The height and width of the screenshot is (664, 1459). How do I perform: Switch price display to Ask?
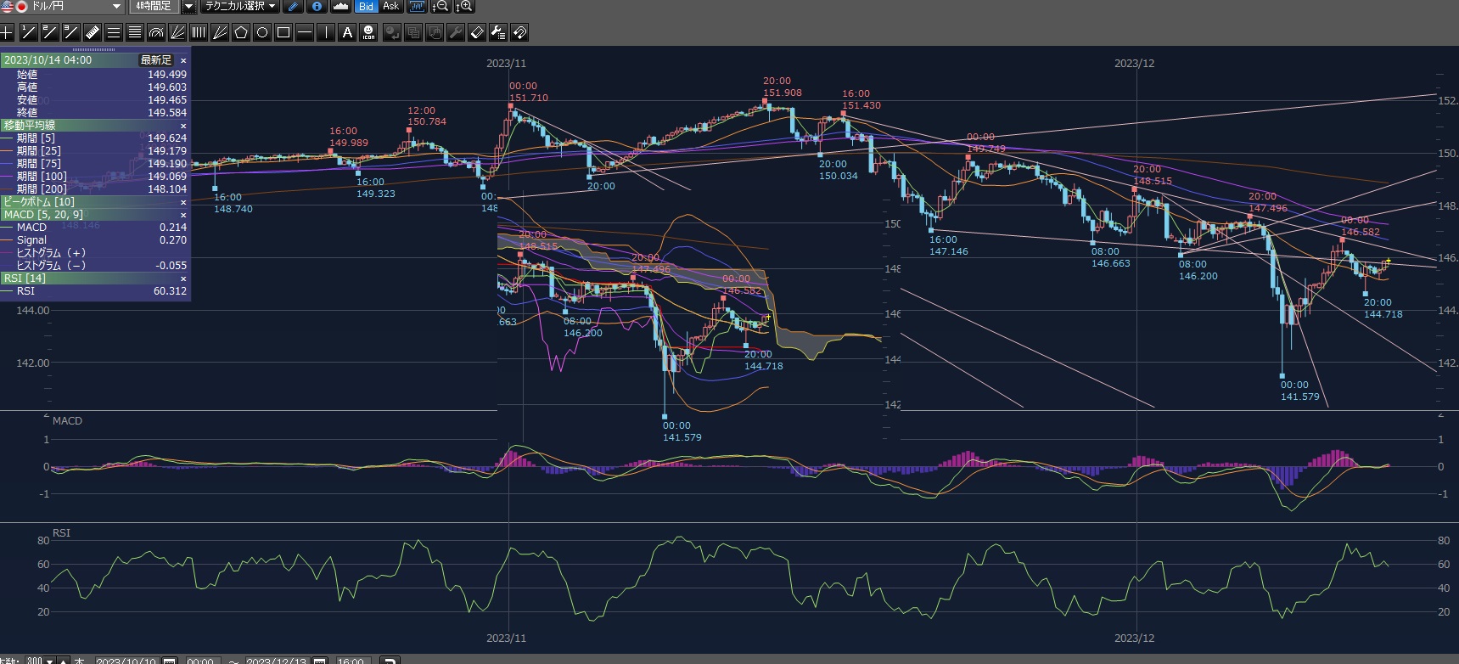tap(390, 7)
